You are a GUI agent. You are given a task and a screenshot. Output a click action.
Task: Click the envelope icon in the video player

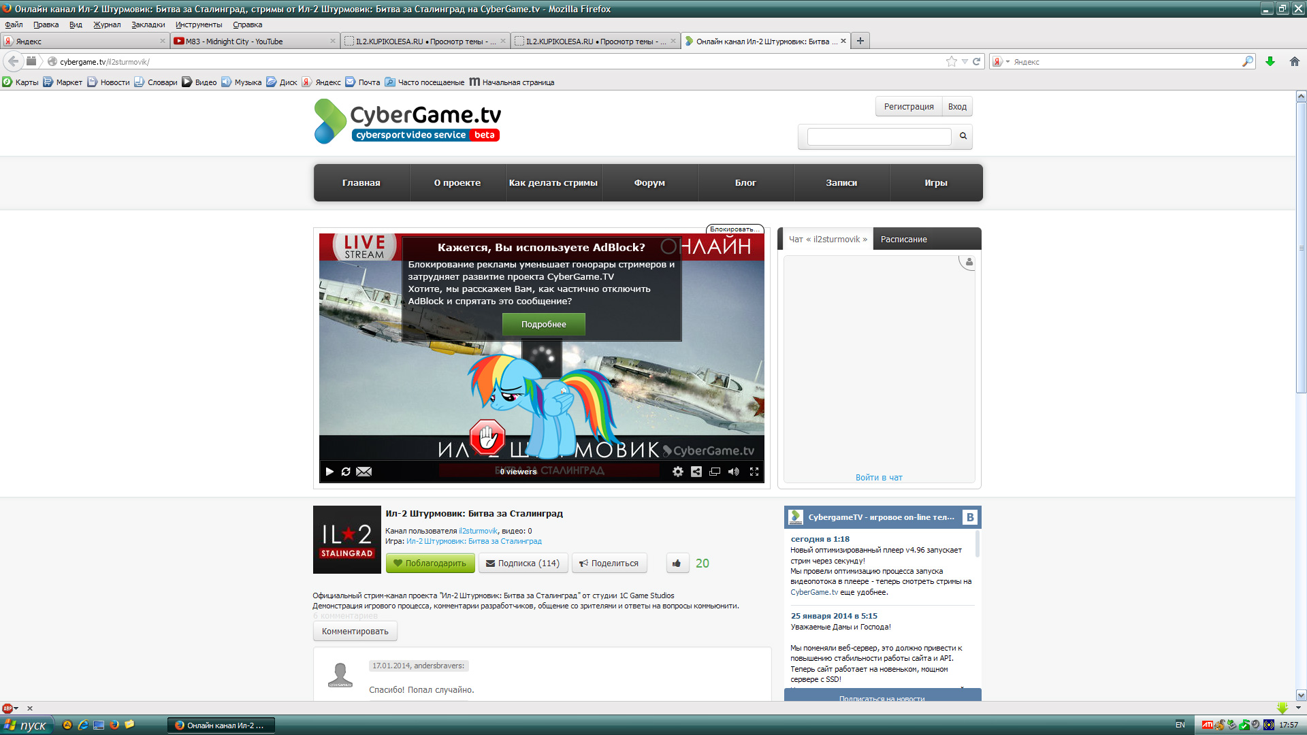364,472
